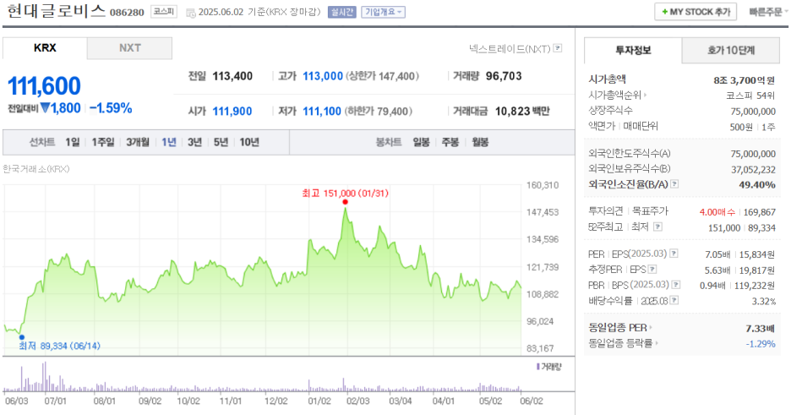Image resolution: width=791 pixels, height=415 pixels.
Task: Open the 투자정보 tab
Action: 633,51
